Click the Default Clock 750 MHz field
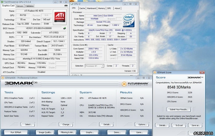The width and height of the screenshot is (215, 136). 21,67
